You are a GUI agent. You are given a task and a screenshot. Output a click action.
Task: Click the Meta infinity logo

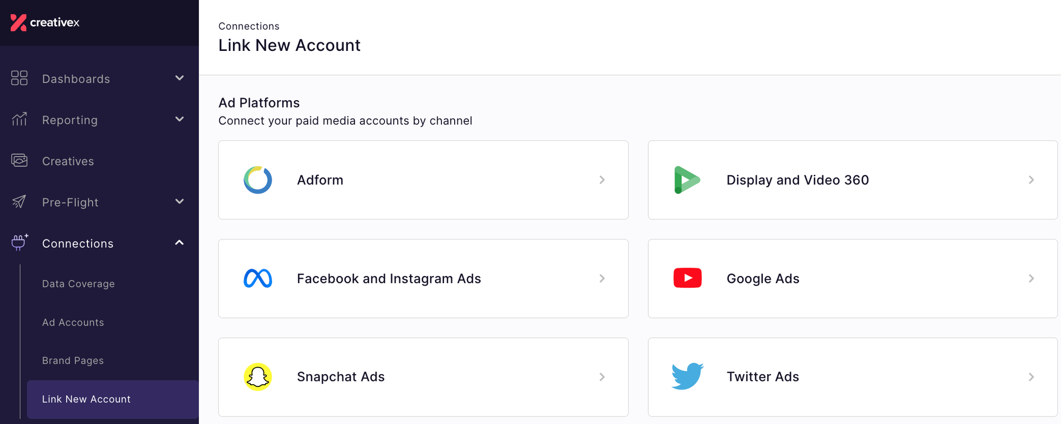tap(258, 278)
